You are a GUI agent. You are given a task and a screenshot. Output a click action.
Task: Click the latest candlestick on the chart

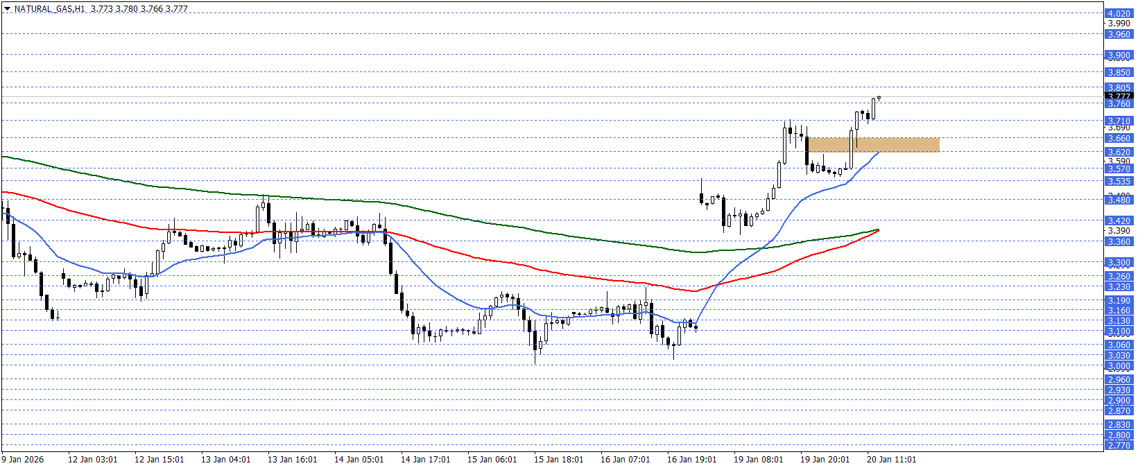click(x=879, y=97)
